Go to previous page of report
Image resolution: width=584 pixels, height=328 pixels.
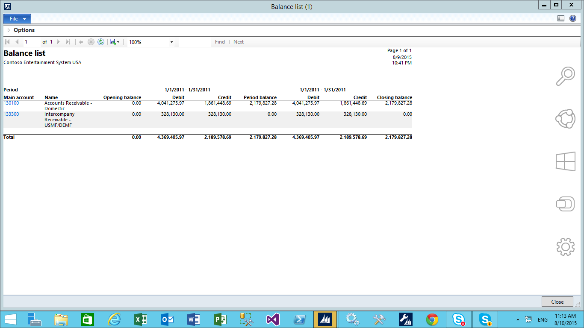point(17,42)
